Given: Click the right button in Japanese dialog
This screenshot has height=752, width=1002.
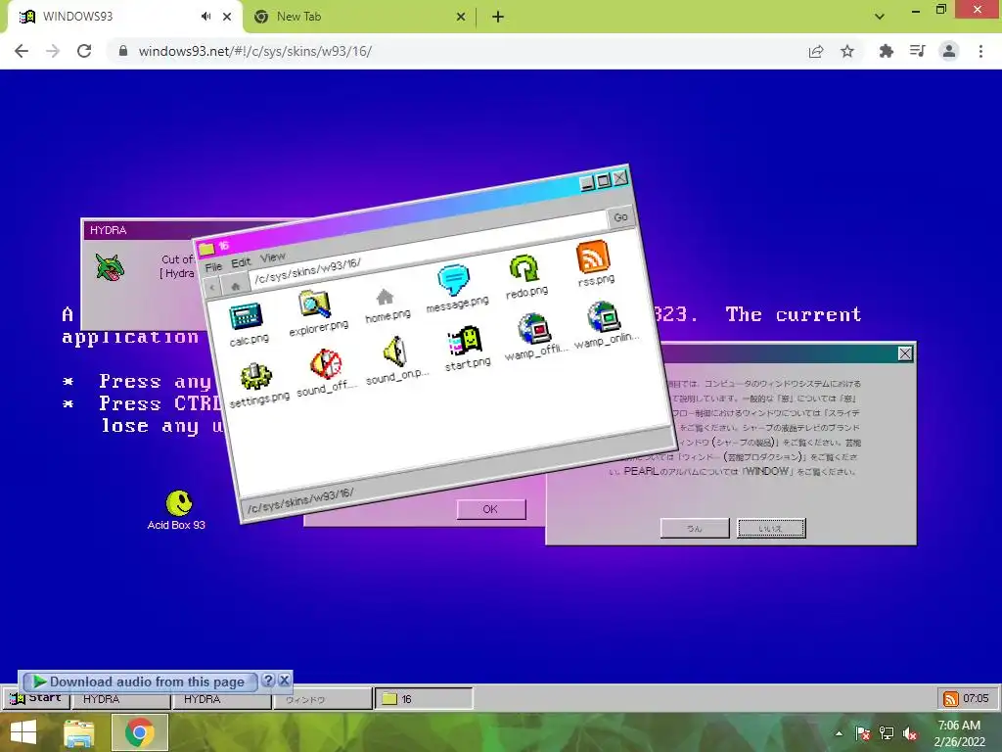Looking at the screenshot, I should (771, 528).
